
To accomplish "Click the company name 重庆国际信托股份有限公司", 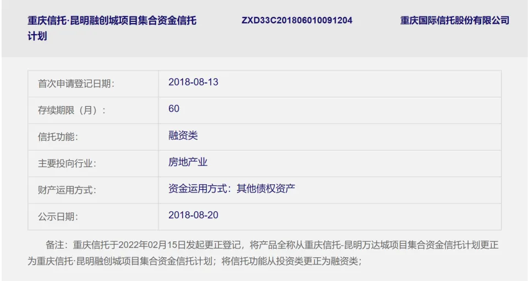I will pos(454,20).
